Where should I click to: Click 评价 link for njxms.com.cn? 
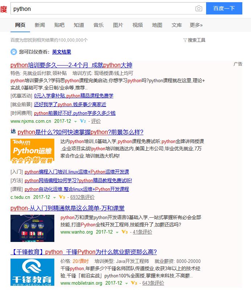[x=96, y=121]
